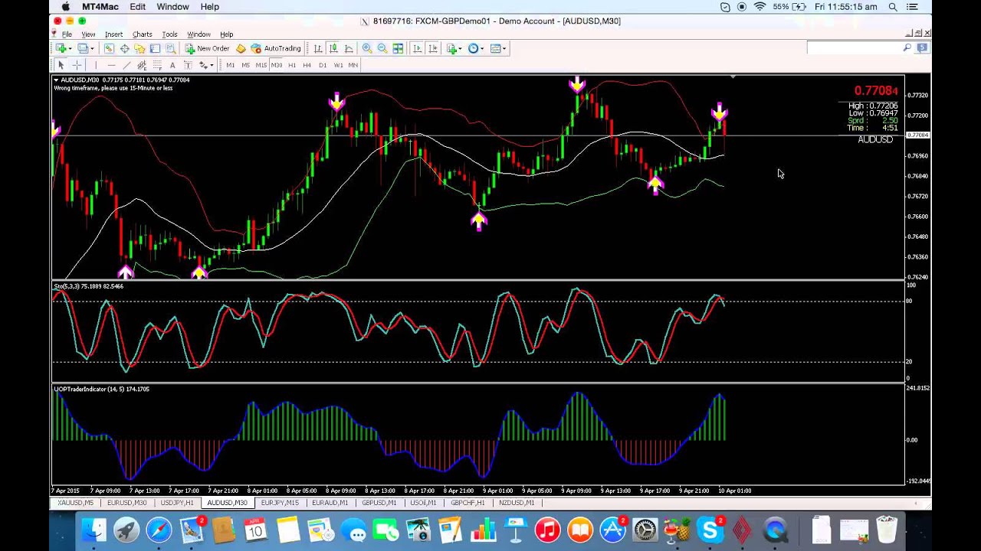Open the Charts menu

[142, 34]
